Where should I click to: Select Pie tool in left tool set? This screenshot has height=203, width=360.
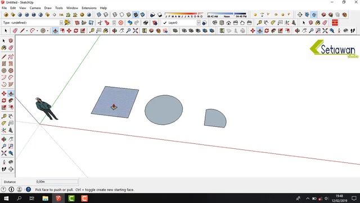(x=11, y=84)
